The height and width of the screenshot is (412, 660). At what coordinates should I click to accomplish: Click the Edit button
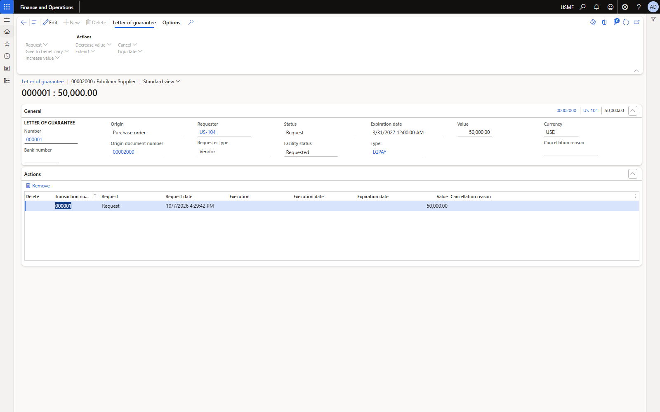click(50, 23)
